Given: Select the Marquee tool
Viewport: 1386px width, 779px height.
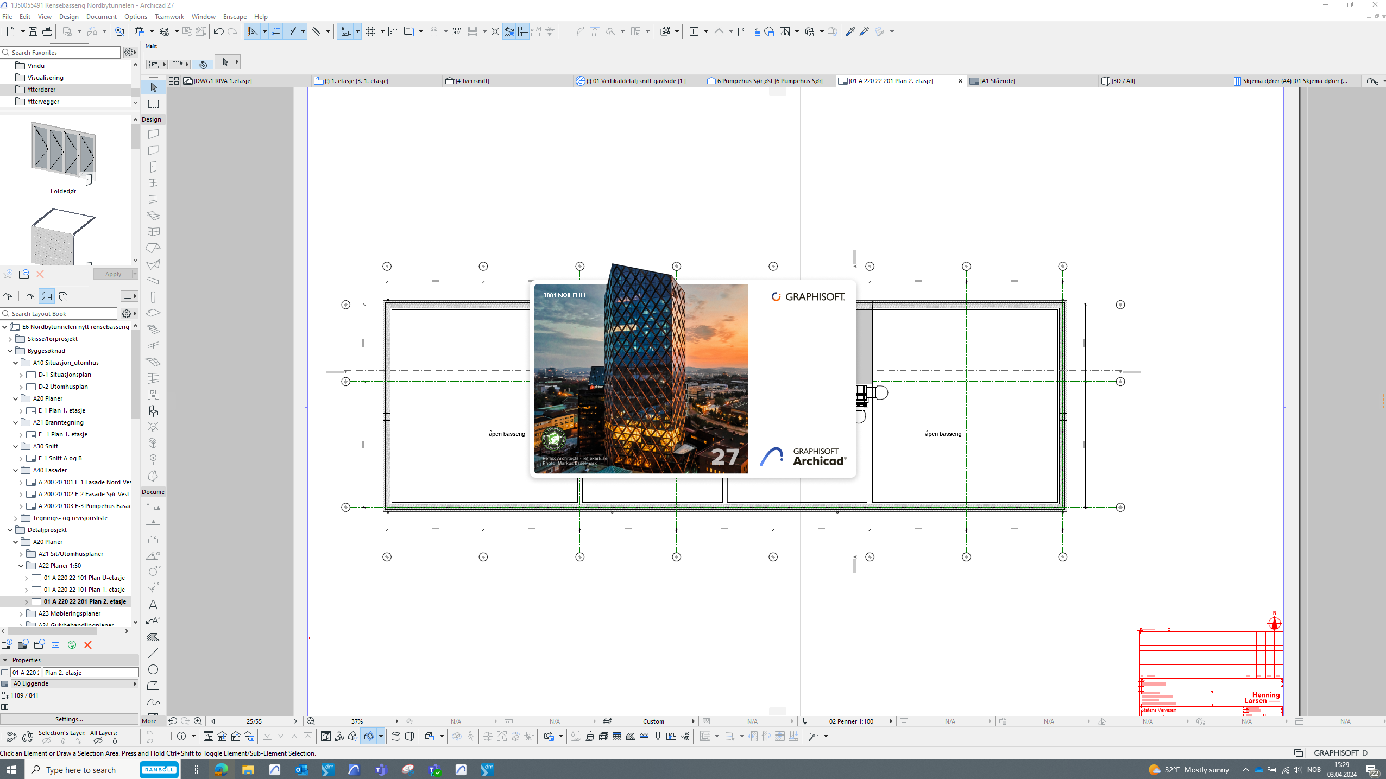Looking at the screenshot, I should (x=154, y=104).
